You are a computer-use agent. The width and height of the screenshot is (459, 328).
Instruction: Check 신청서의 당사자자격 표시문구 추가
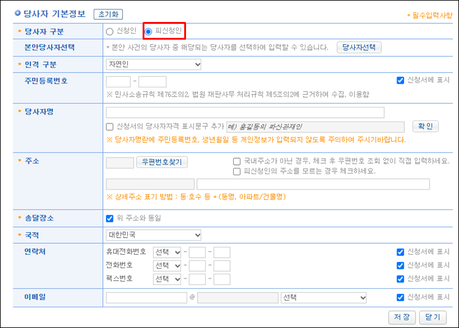(110, 127)
